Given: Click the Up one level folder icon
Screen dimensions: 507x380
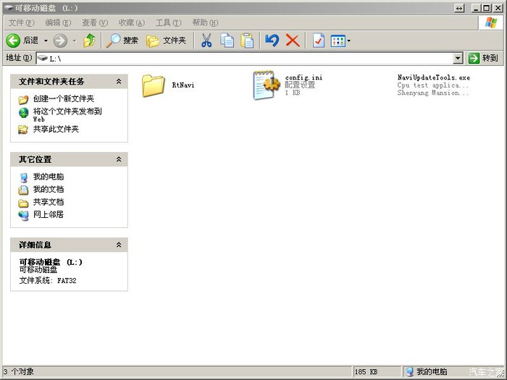Looking at the screenshot, I should pyautogui.click(x=89, y=41).
